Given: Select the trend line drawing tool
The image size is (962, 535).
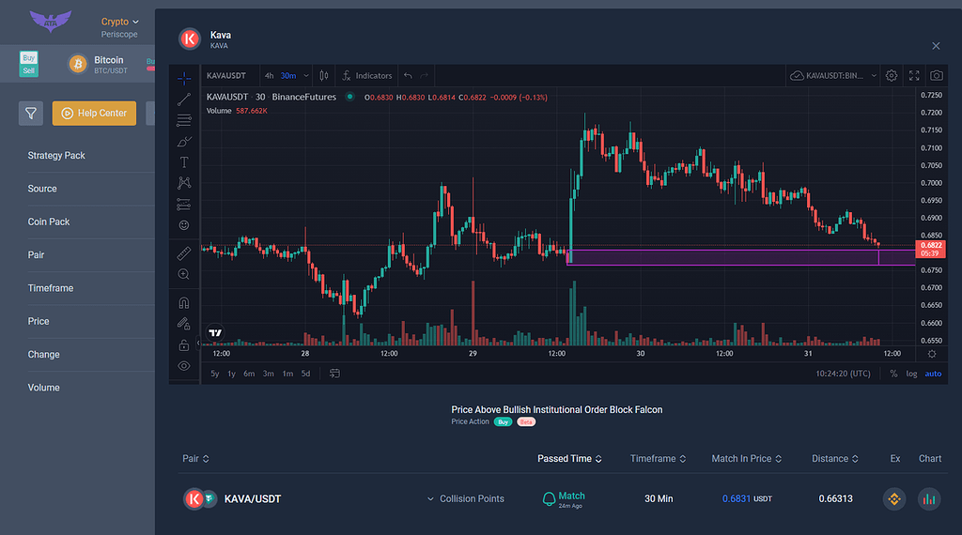Looking at the screenshot, I should pyautogui.click(x=184, y=99).
